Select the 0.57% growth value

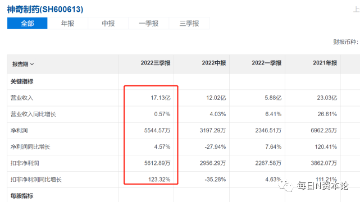coord(162,114)
